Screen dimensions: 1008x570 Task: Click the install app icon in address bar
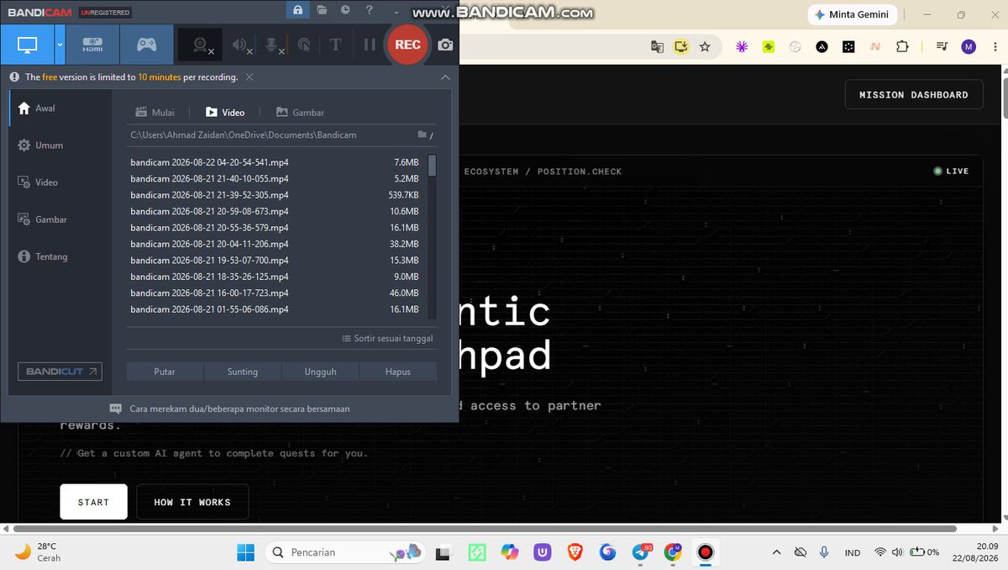(x=681, y=47)
